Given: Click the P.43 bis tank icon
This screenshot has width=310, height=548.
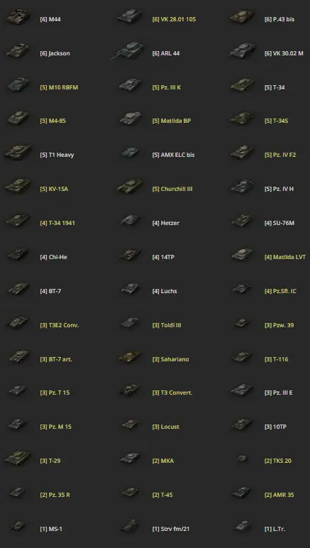Looking at the screenshot, I should (x=243, y=17).
